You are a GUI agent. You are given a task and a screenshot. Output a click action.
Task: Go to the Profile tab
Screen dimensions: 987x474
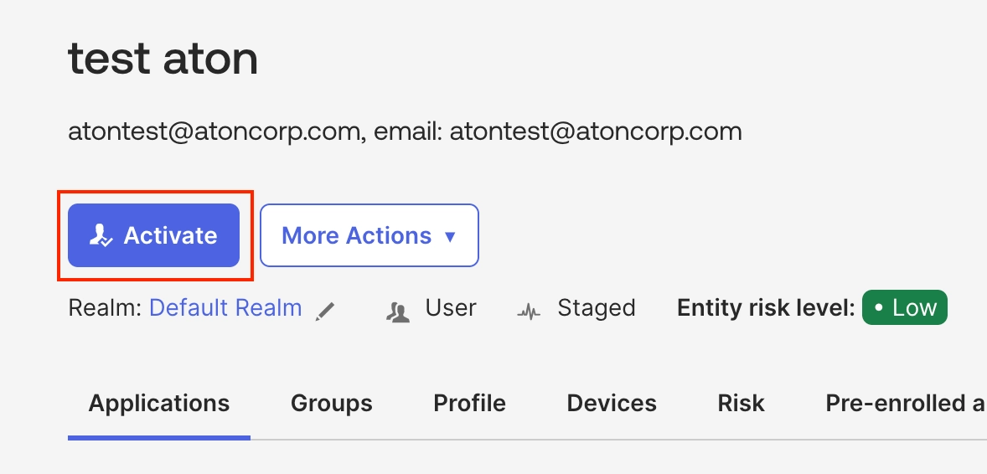(469, 403)
